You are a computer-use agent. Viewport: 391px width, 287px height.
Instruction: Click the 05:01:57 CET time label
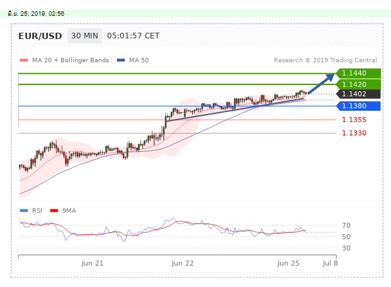pos(133,36)
